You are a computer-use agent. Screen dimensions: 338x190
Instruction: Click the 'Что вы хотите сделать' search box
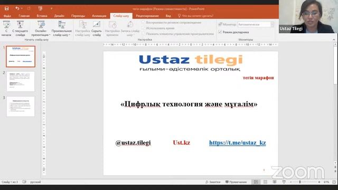[x=195, y=16]
